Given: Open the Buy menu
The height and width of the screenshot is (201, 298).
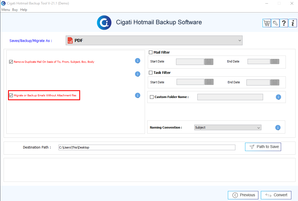Looking at the screenshot, I should click(15, 10).
